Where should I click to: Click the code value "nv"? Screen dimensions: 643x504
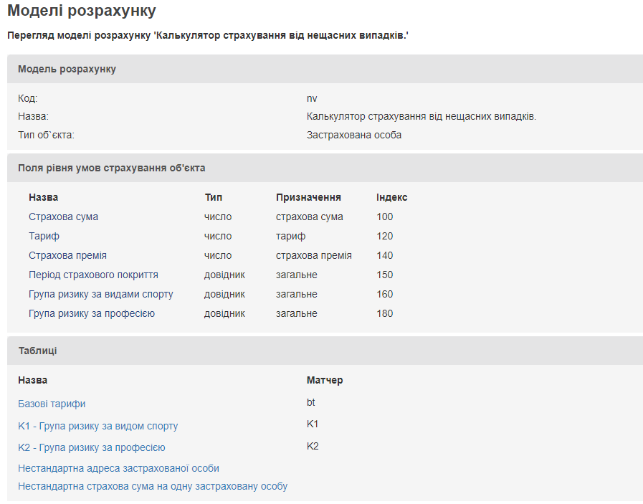312,98
